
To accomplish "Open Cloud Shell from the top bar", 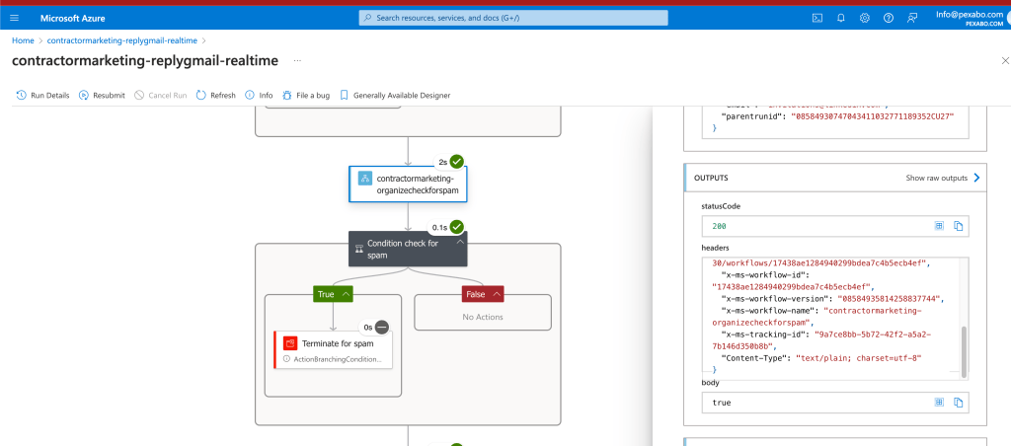I will tap(817, 18).
